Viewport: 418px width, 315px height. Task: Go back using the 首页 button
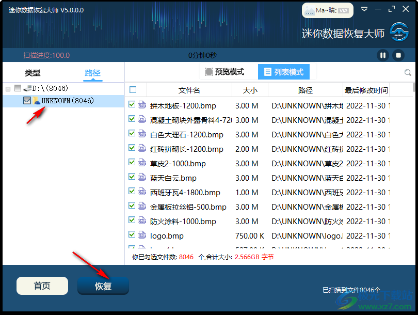(42, 285)
